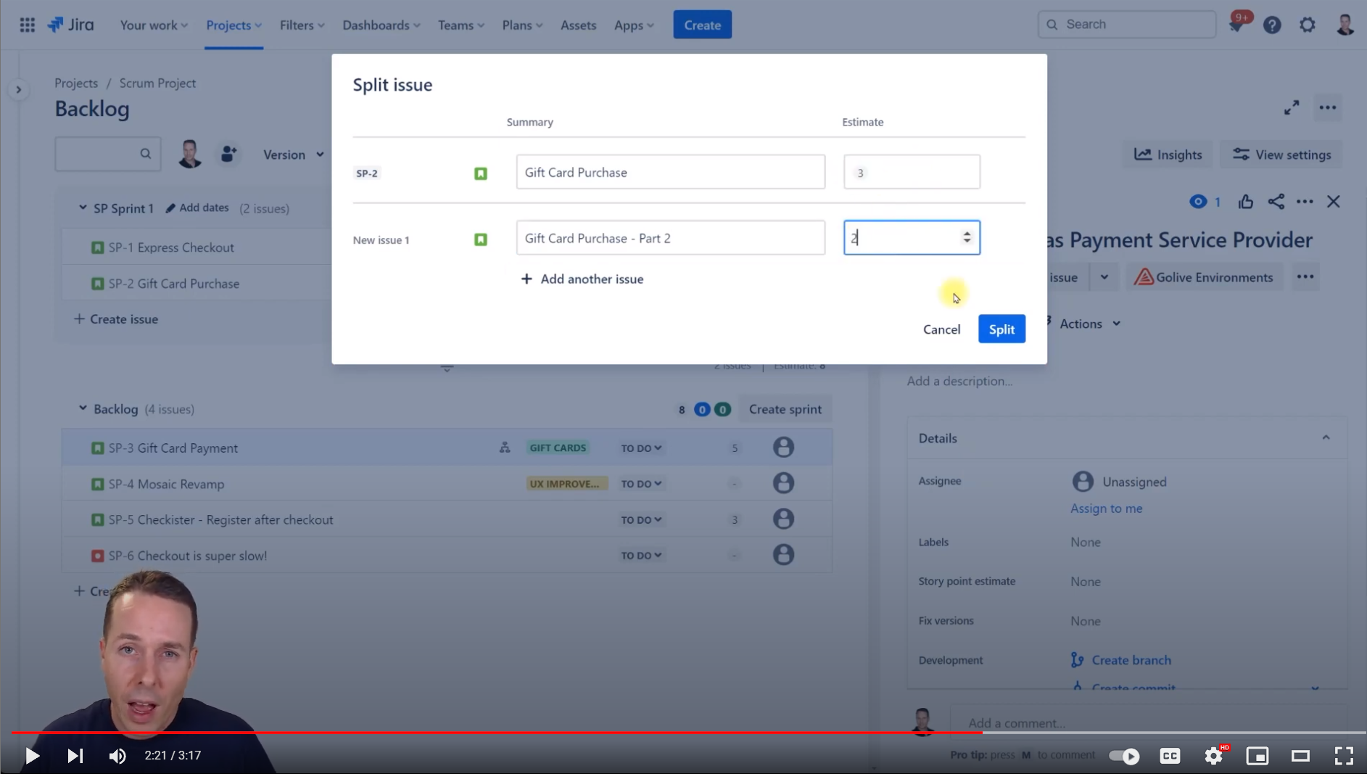Click the Split button
Viewport: 1367px width, 774px height.
pos(1001,329)
